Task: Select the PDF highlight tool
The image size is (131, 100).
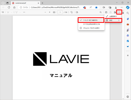Action: pos(8,12)
